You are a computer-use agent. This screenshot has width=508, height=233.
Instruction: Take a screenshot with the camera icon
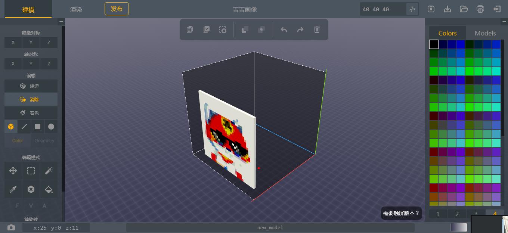tap(11, 227)
